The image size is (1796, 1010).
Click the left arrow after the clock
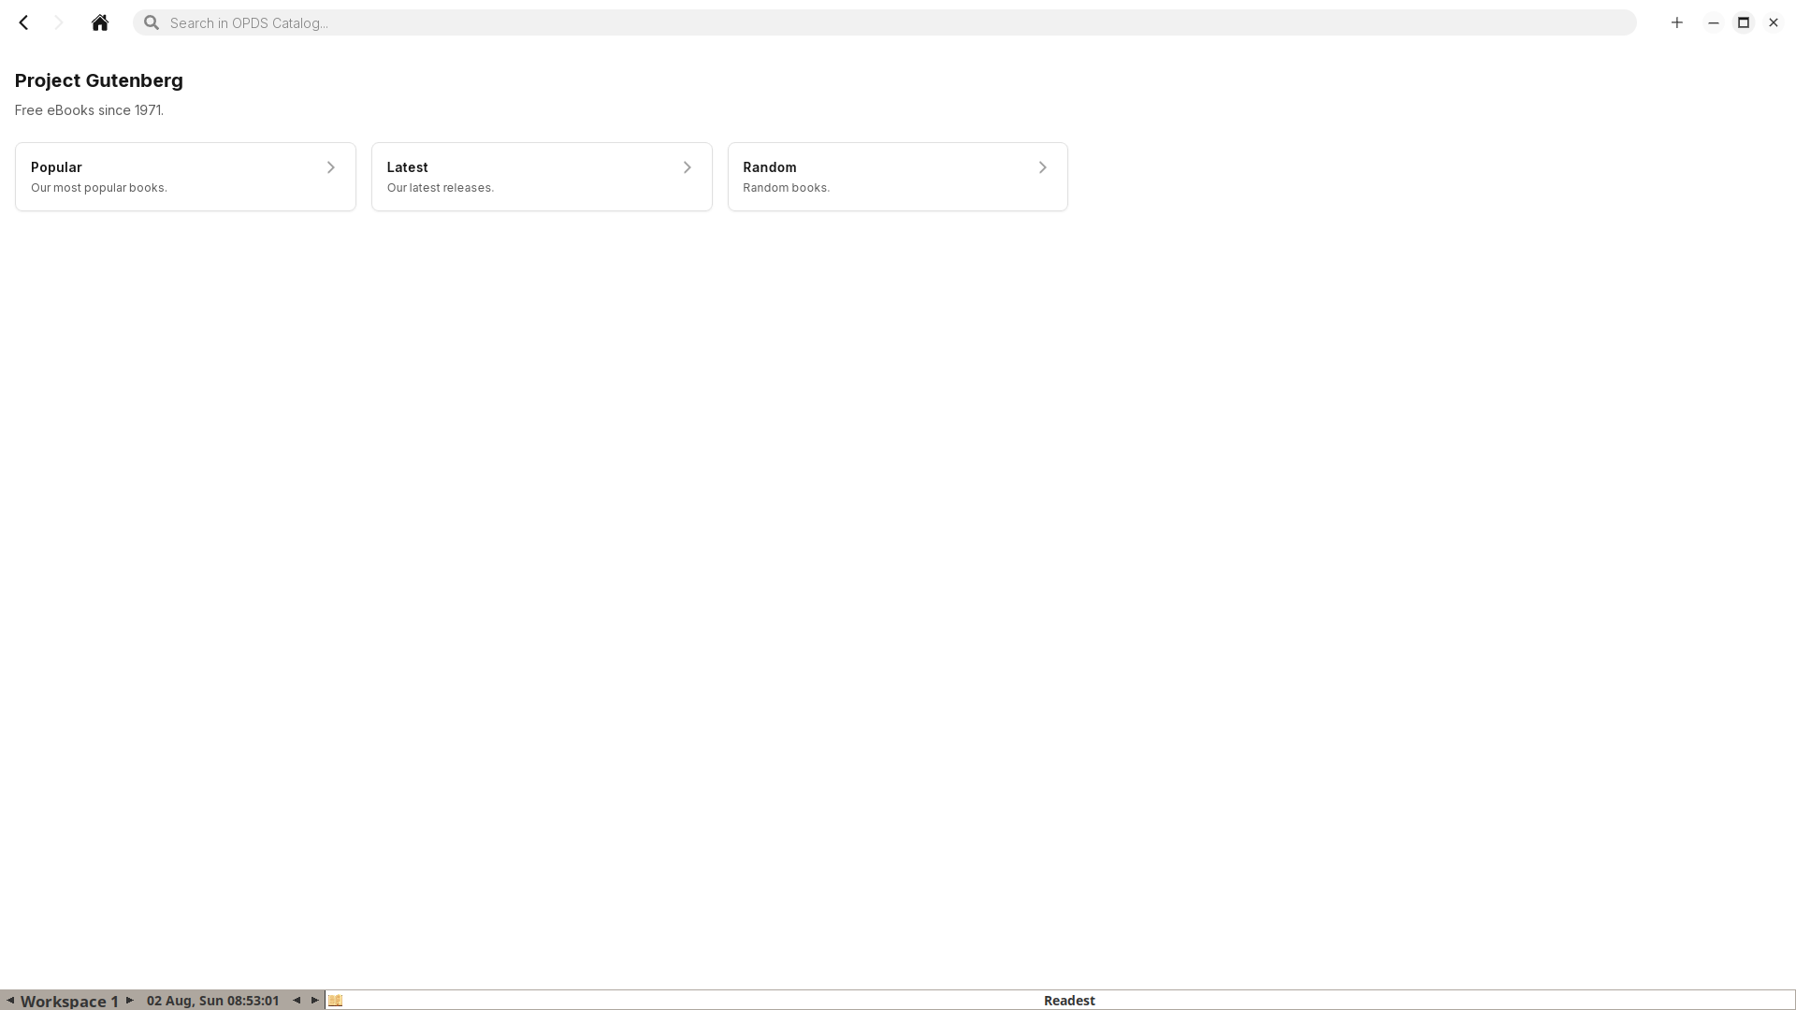[x=297, y=1001]
